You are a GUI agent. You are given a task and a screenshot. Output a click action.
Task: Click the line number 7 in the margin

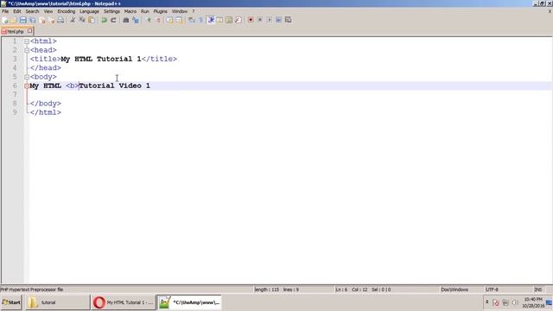point(15,94)
